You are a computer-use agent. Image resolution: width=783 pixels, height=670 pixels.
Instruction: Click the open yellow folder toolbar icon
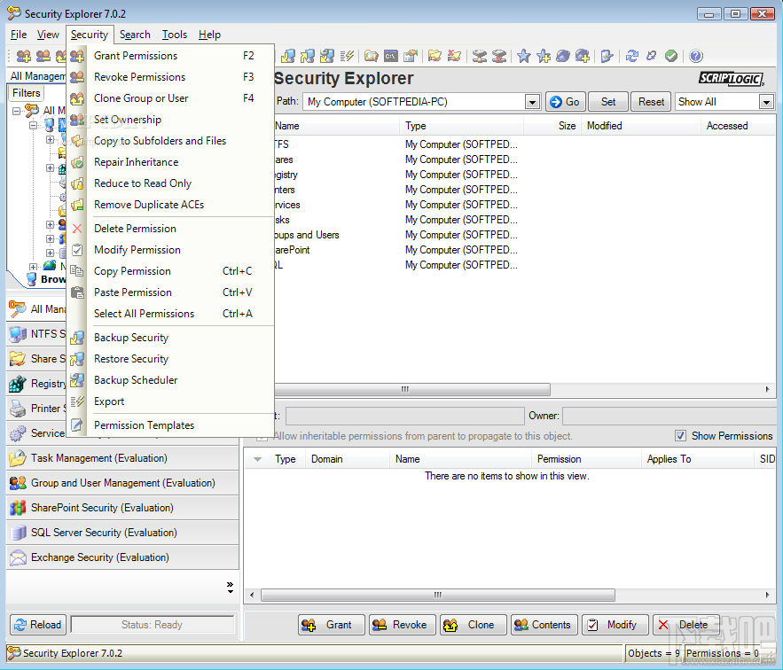(435, 56)
